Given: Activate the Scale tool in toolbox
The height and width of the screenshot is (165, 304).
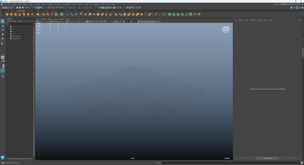Looking at the screenshot, I should click(3, 43).
